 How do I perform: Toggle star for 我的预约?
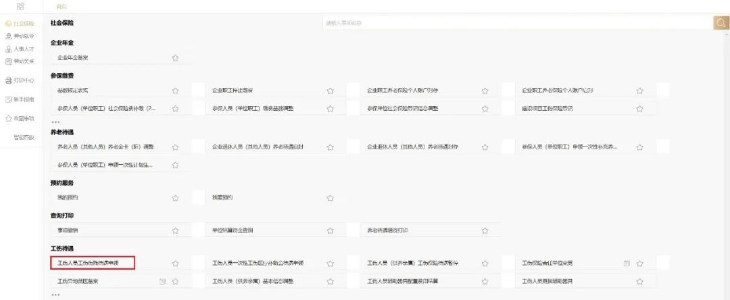click(x=175, y=198)
